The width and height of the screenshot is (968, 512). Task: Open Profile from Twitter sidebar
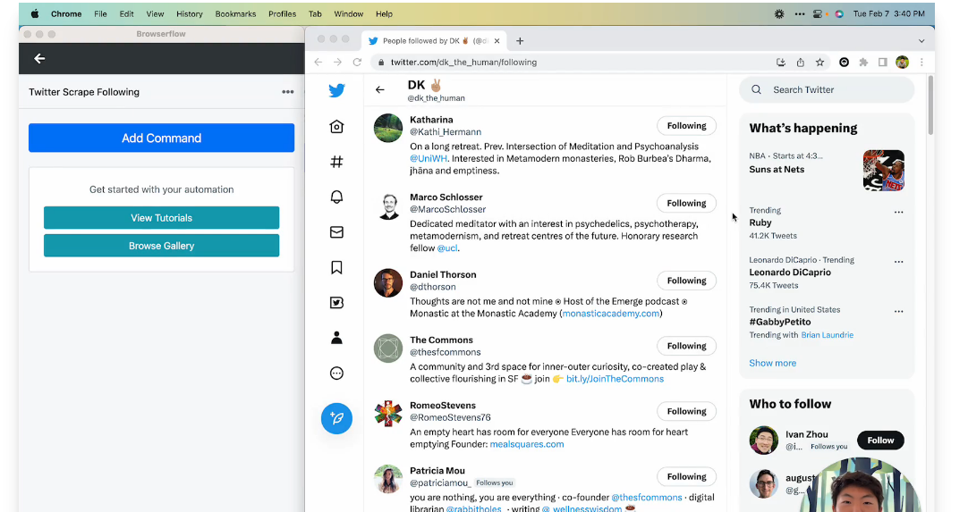[x=336, y=338]
